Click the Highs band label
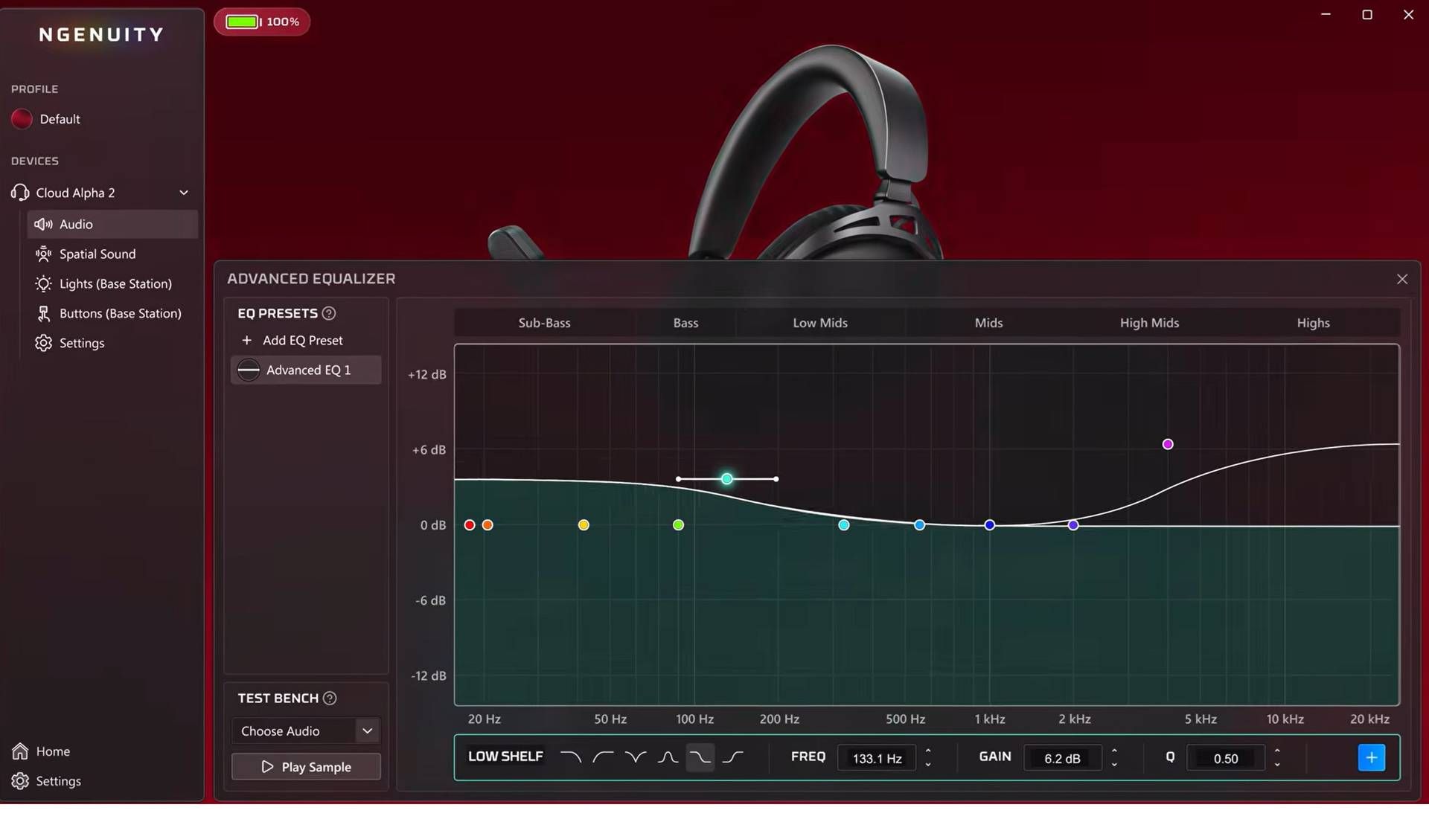Image resolution: width=1429 pixels, height=822 pixels. click(x=1313, y=323)
